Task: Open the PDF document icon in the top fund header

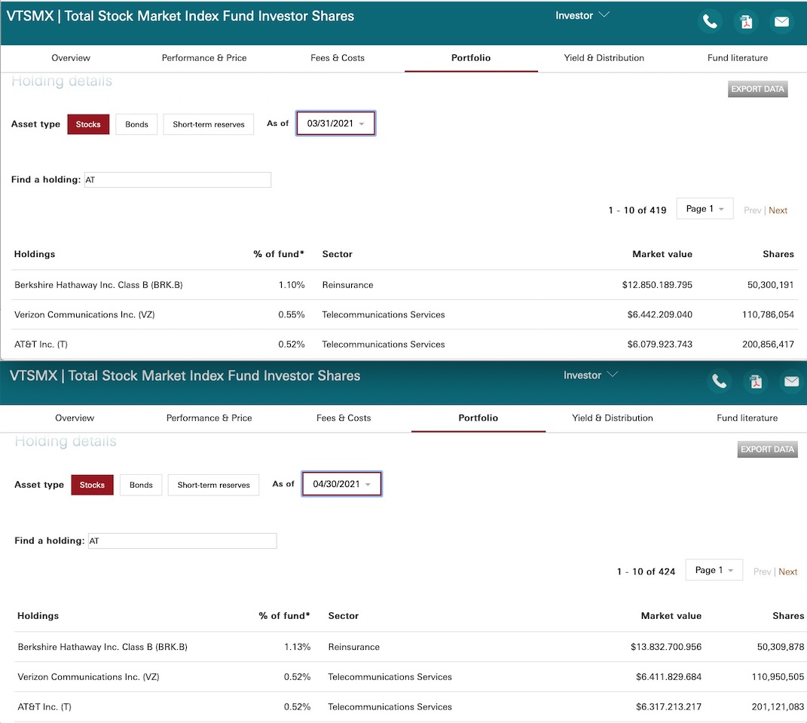Action: (x=746, y=22)
